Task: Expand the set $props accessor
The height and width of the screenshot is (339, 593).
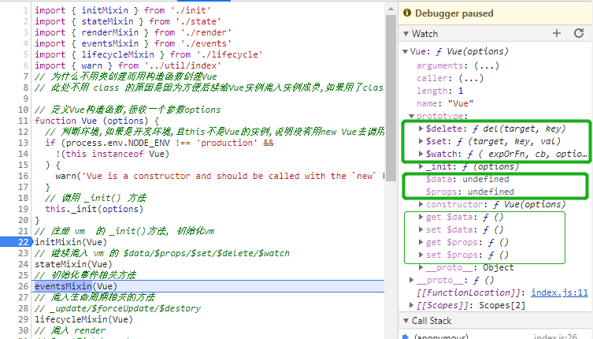Action: point(421,255)
